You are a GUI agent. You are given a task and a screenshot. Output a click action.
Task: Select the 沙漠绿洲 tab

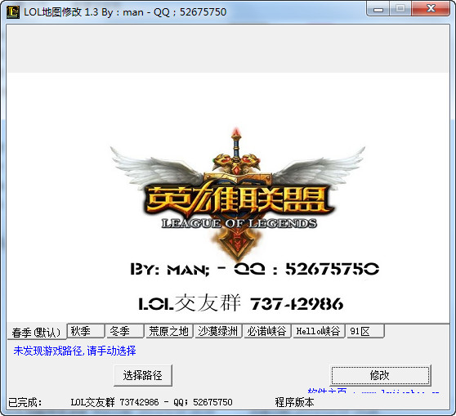(x=218, y=331)
